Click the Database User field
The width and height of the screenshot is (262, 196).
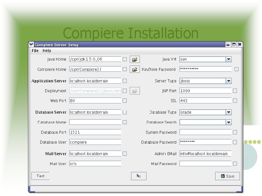click(95, 142)
